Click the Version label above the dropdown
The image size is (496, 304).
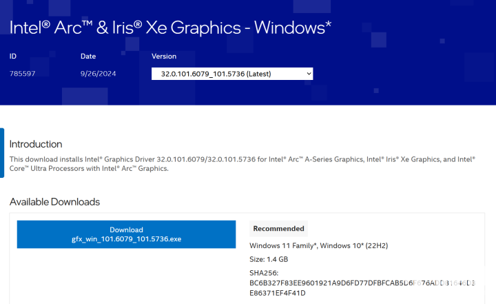(164, 57)
